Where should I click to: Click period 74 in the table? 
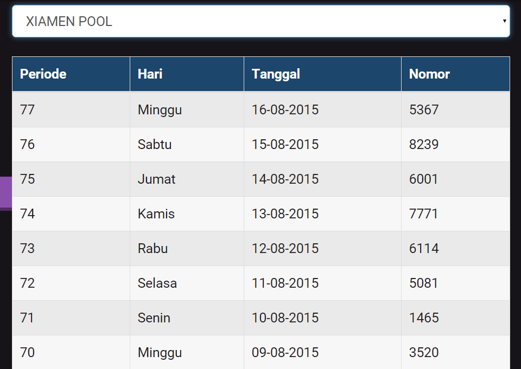coord(27,214)
